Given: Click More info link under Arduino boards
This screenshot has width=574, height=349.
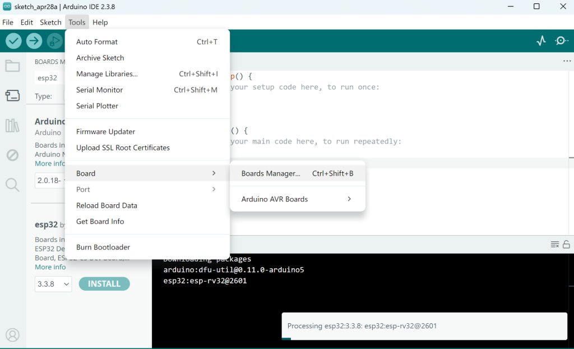Looking at the screenshot, I should point(50,163).
